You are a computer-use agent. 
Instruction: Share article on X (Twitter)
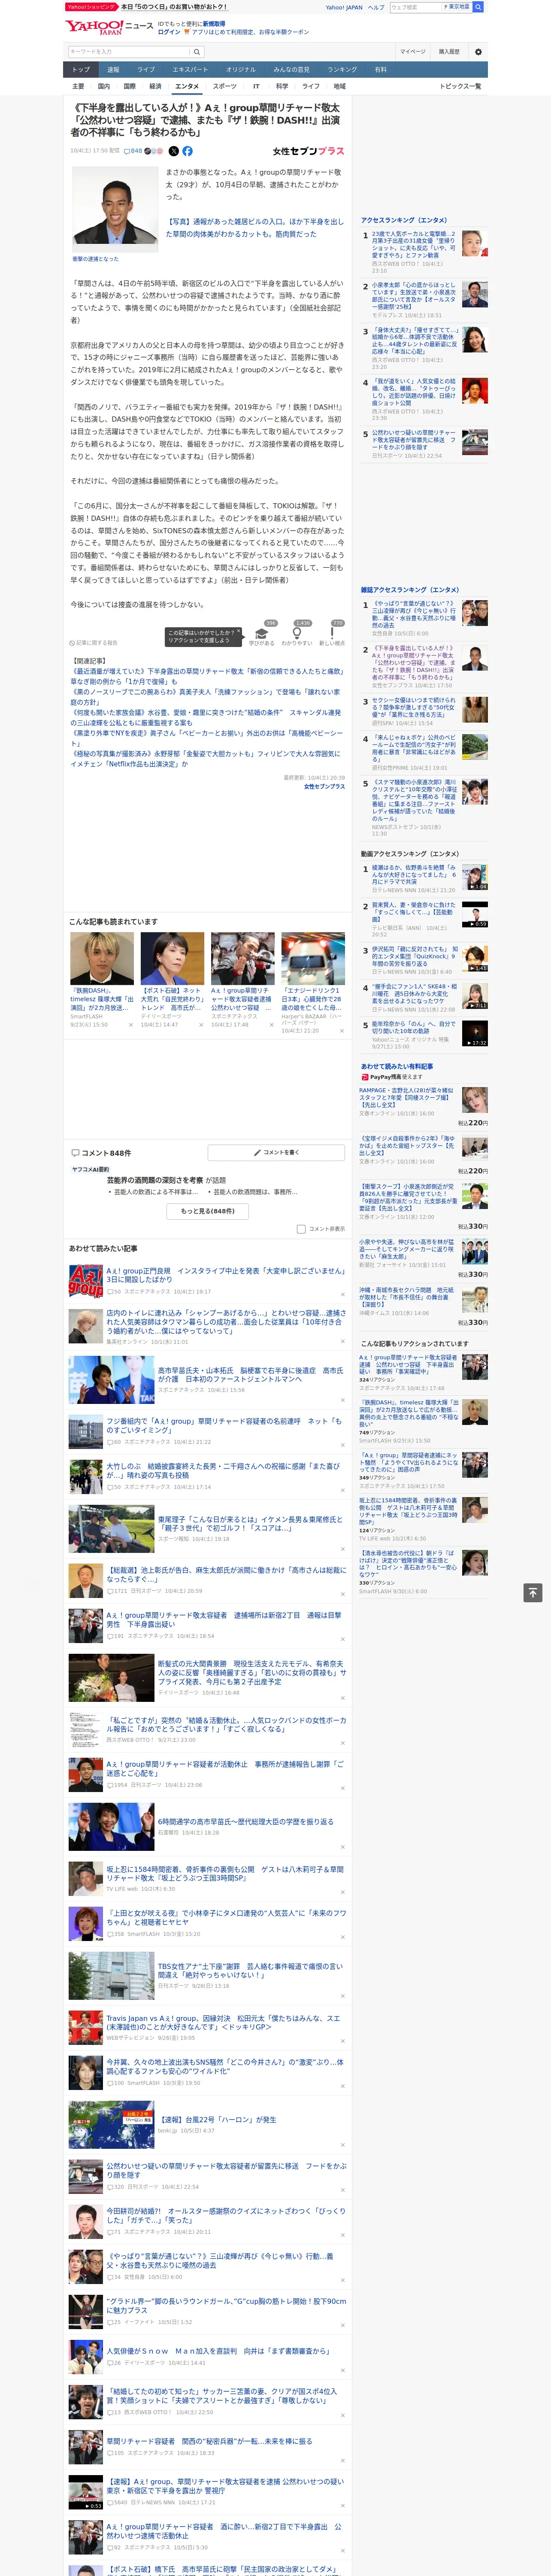(173, 151)
